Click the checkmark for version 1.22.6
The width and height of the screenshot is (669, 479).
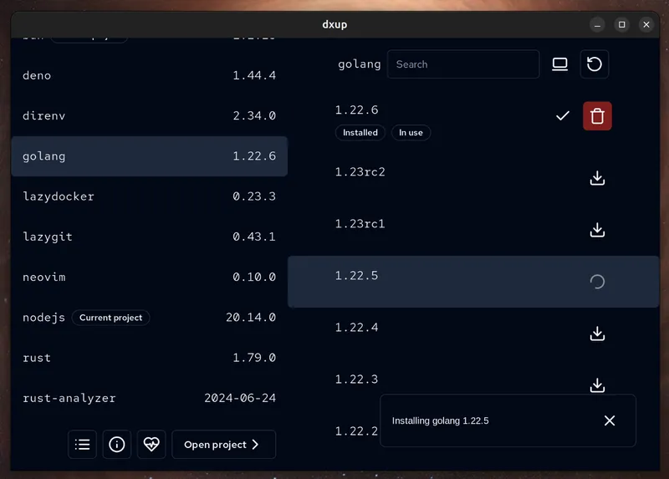coord(563,115)
